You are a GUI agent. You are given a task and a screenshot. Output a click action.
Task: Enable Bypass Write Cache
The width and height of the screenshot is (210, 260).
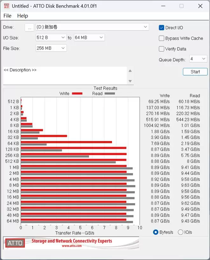162,38
